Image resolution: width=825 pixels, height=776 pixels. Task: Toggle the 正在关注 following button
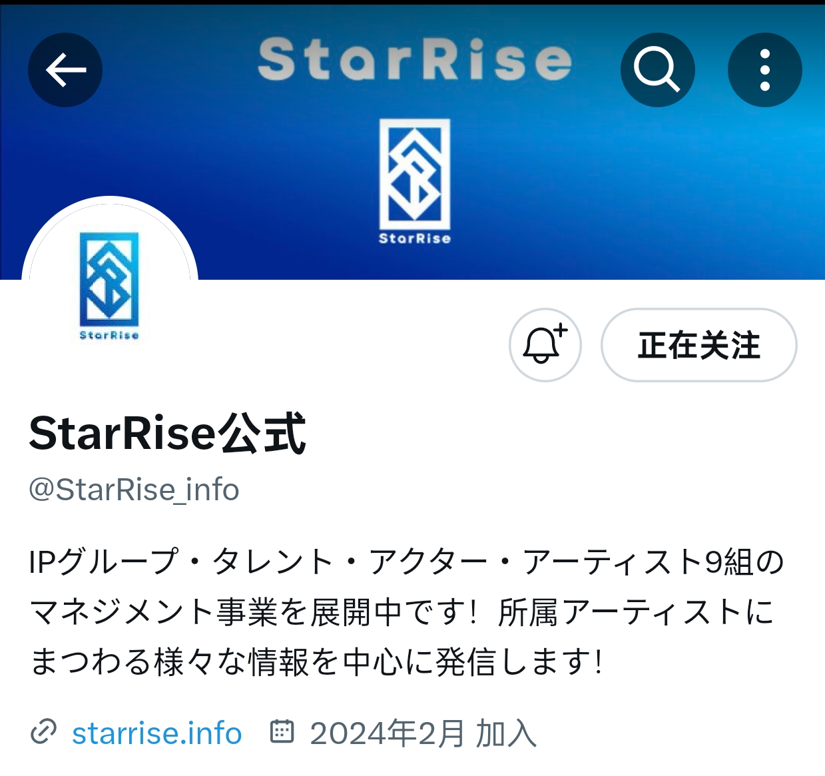(x=699, y=345)
